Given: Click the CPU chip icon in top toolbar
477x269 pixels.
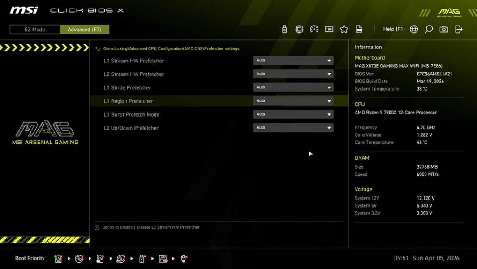Looking at the screenshot, I should tap(299, 29).
